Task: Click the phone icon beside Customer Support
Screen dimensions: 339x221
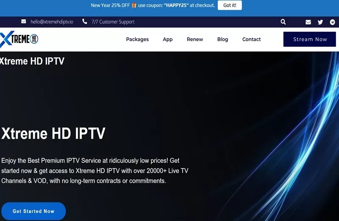Action: point(85,22)
